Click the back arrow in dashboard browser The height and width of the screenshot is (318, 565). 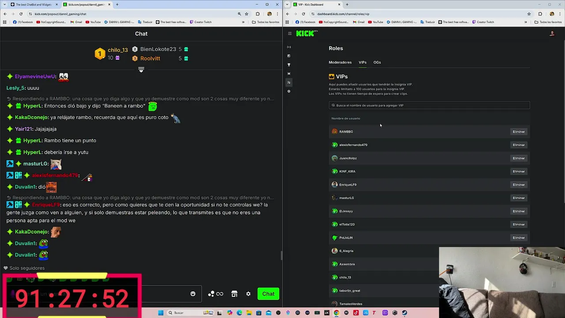(287, 14)
